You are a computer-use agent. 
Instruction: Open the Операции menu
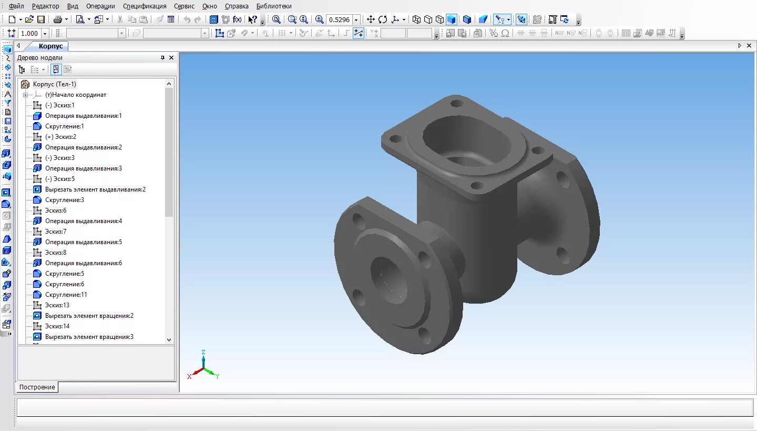[100, 6]
